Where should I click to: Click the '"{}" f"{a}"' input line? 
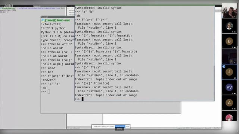tap(88, 67)
